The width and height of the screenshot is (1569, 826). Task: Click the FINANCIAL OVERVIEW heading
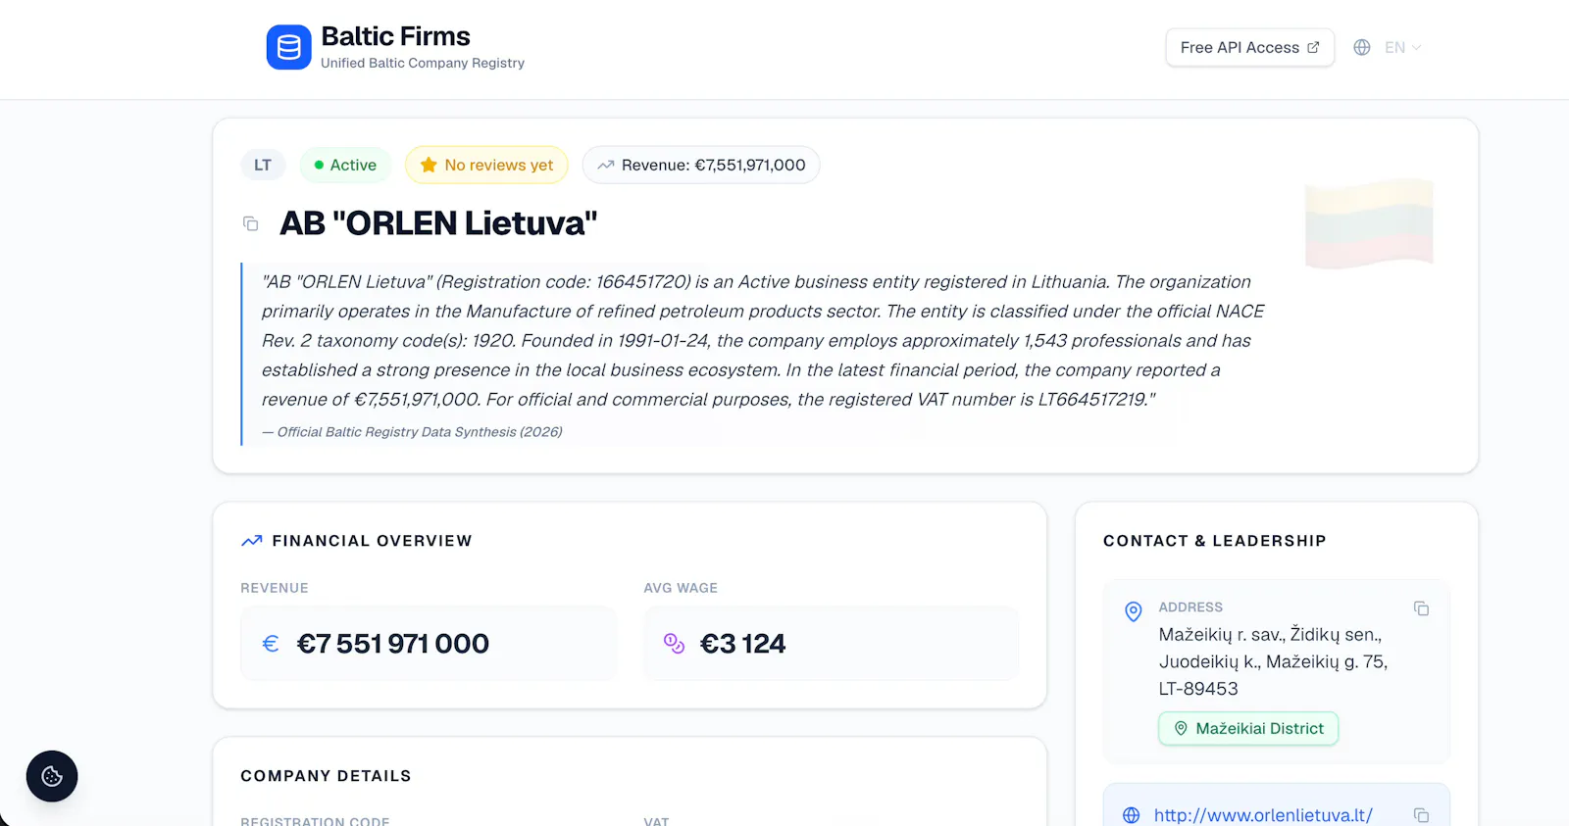tap(372, 541)
